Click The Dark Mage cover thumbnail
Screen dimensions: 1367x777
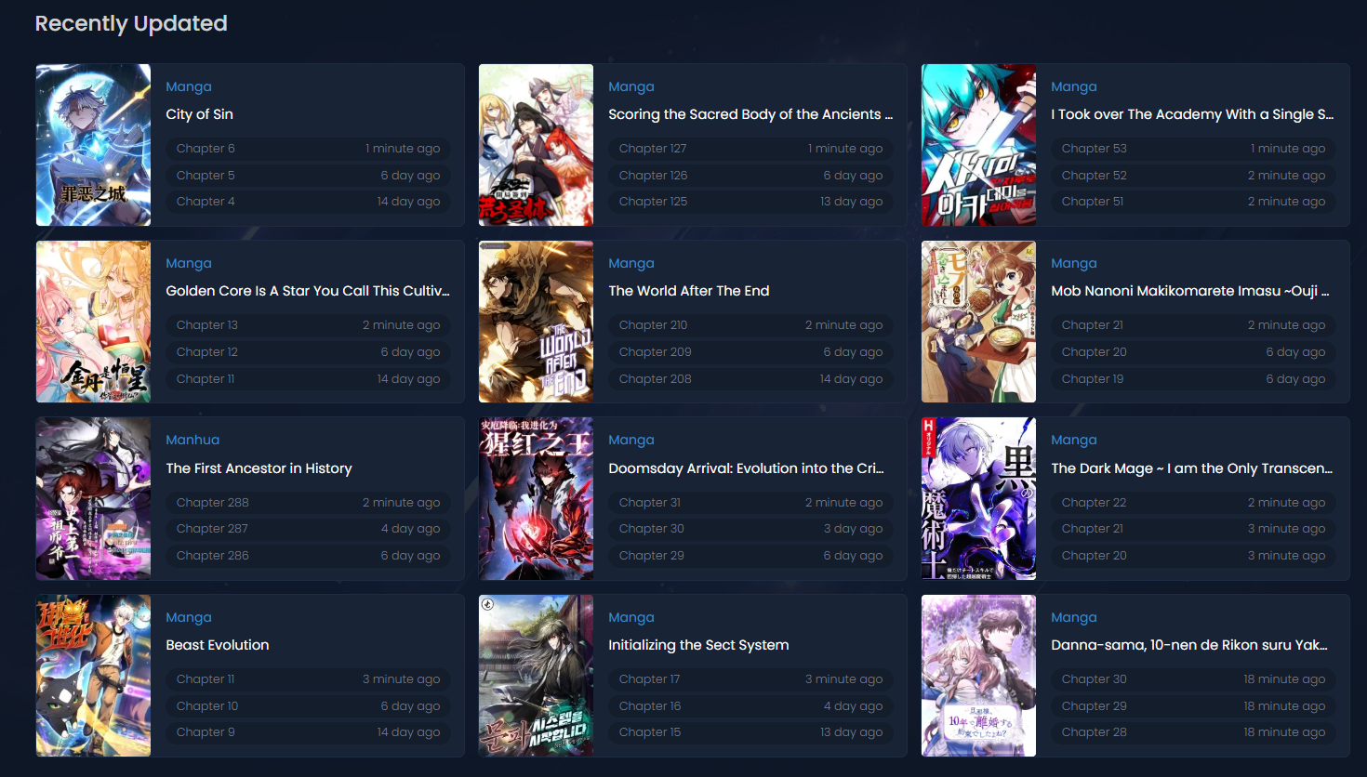[978, 498]
